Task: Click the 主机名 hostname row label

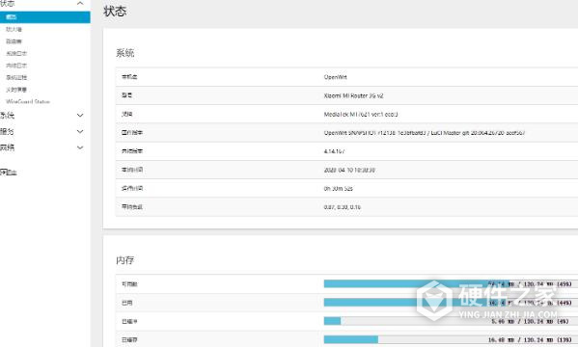Action: (129, 77)
